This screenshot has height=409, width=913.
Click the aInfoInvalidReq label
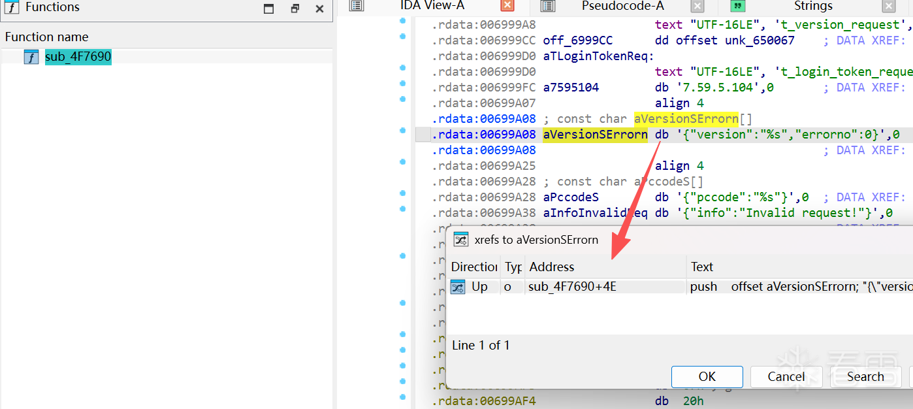[595, 213]
